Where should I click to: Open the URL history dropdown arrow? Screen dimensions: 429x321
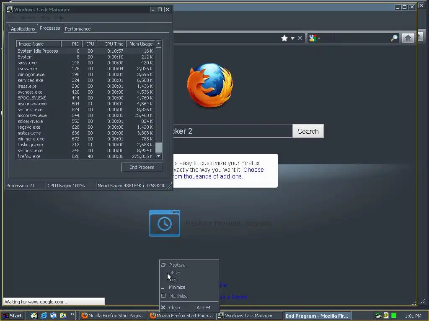tap(292, 38)
